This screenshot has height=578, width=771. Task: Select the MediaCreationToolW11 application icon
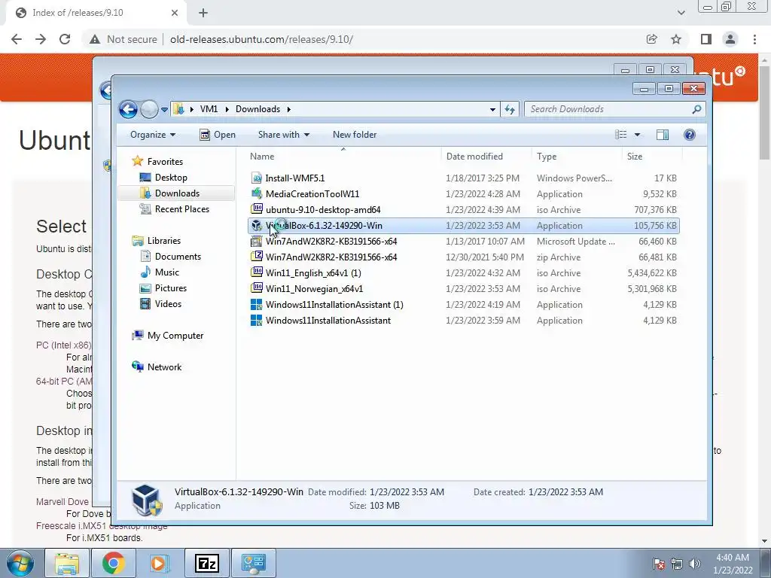click(x=256, y=194)
